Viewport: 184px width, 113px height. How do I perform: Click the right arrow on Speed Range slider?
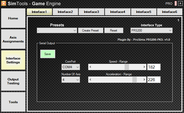click(x=144, y=67)
